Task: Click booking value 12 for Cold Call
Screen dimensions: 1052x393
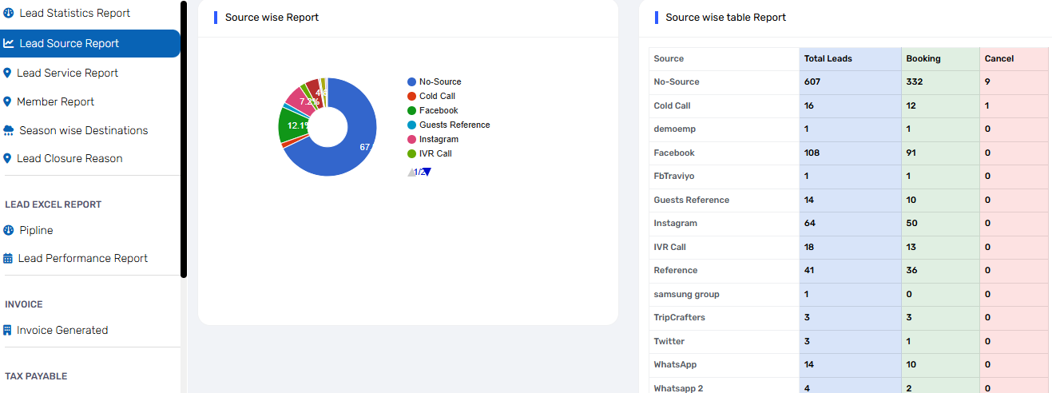Action: [912, 105]
